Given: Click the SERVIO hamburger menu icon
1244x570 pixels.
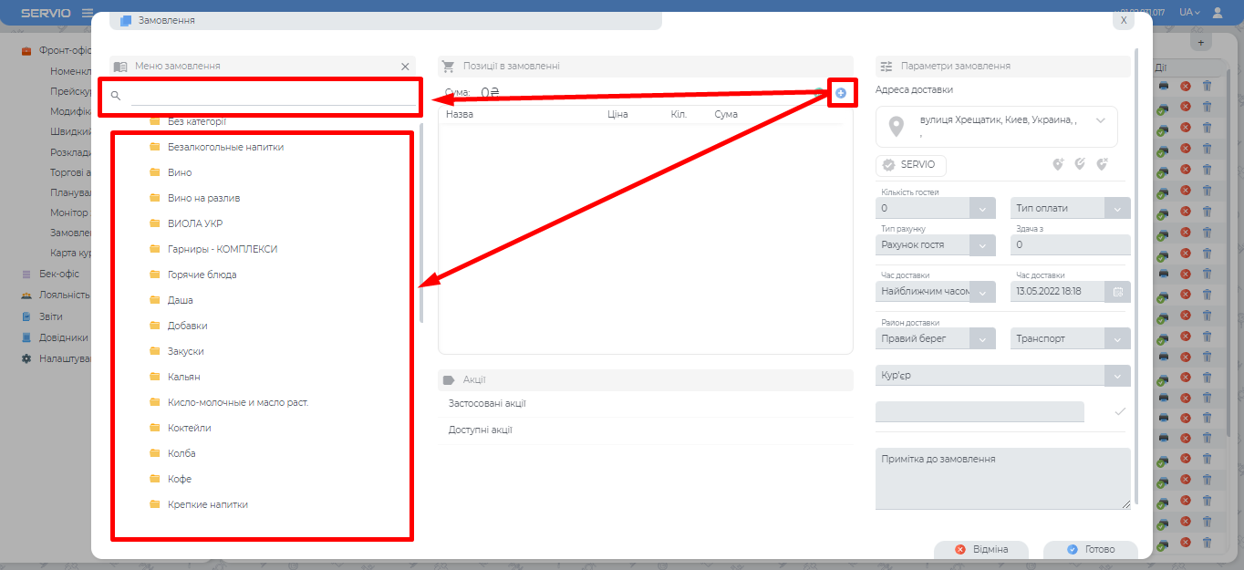Looking at the screenshot, I should tap(88, 13).
